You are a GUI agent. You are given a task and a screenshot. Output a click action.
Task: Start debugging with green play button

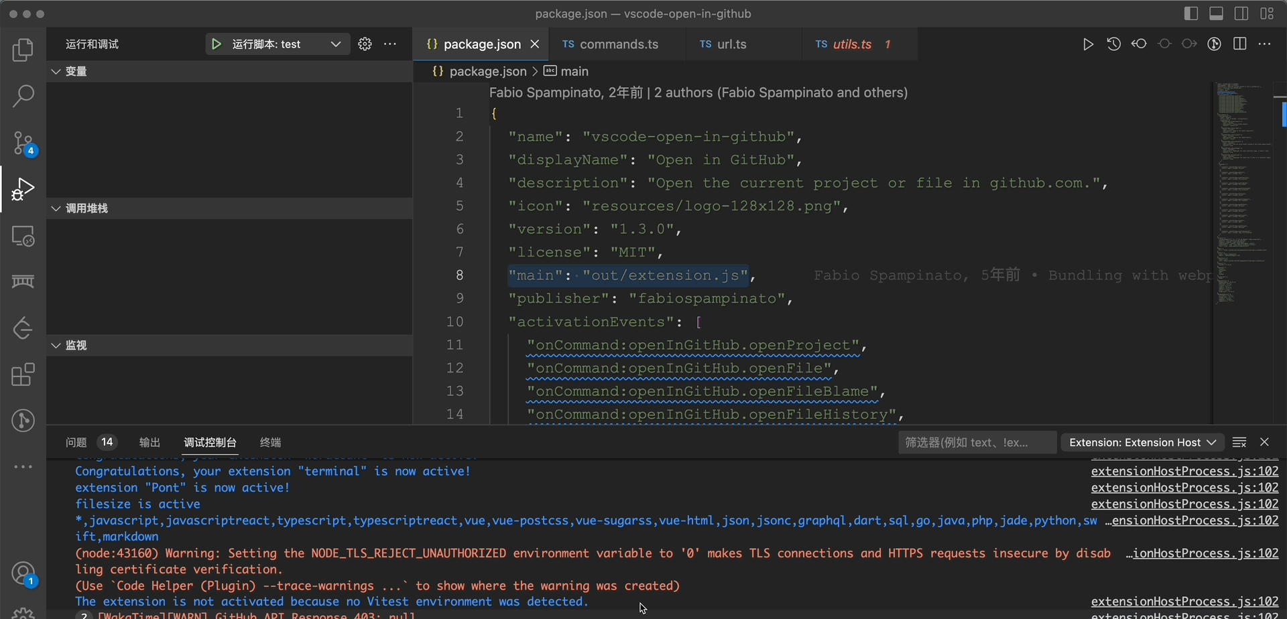tap(216, 44)
